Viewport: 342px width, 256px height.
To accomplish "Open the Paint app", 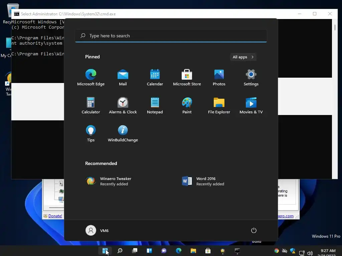I will click(187, 105).
